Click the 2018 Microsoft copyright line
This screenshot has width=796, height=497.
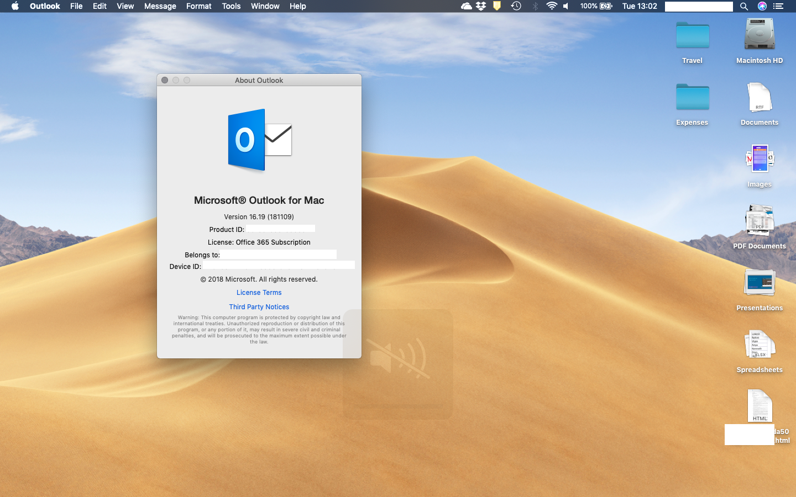click(x=259, y=279)
